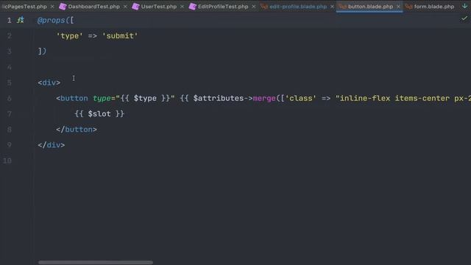
Task: Click the closing </button> tag
Action: (77, 130)
